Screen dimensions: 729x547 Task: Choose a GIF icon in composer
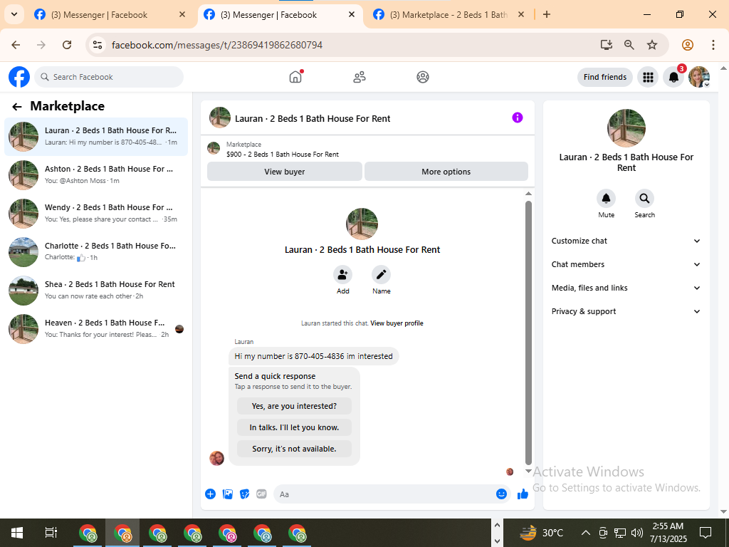[x=262, y=494]
